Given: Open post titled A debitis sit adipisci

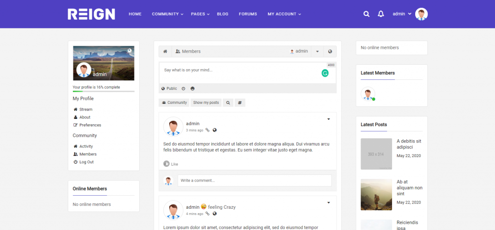Looking at the screenshot, I should tap(409, 144).
